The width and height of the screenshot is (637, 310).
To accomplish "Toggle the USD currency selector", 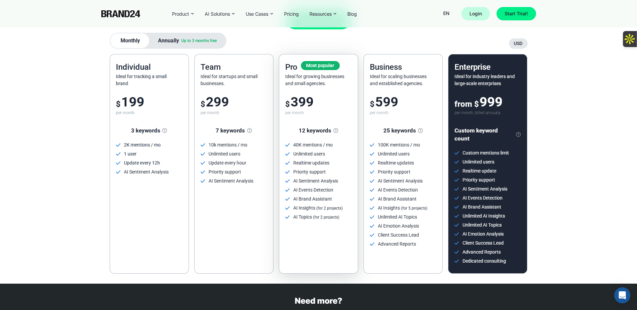I will tap(518, 44).
